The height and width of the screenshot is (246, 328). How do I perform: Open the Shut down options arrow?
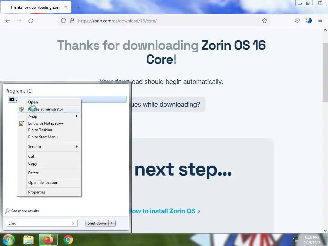[112, 223]
